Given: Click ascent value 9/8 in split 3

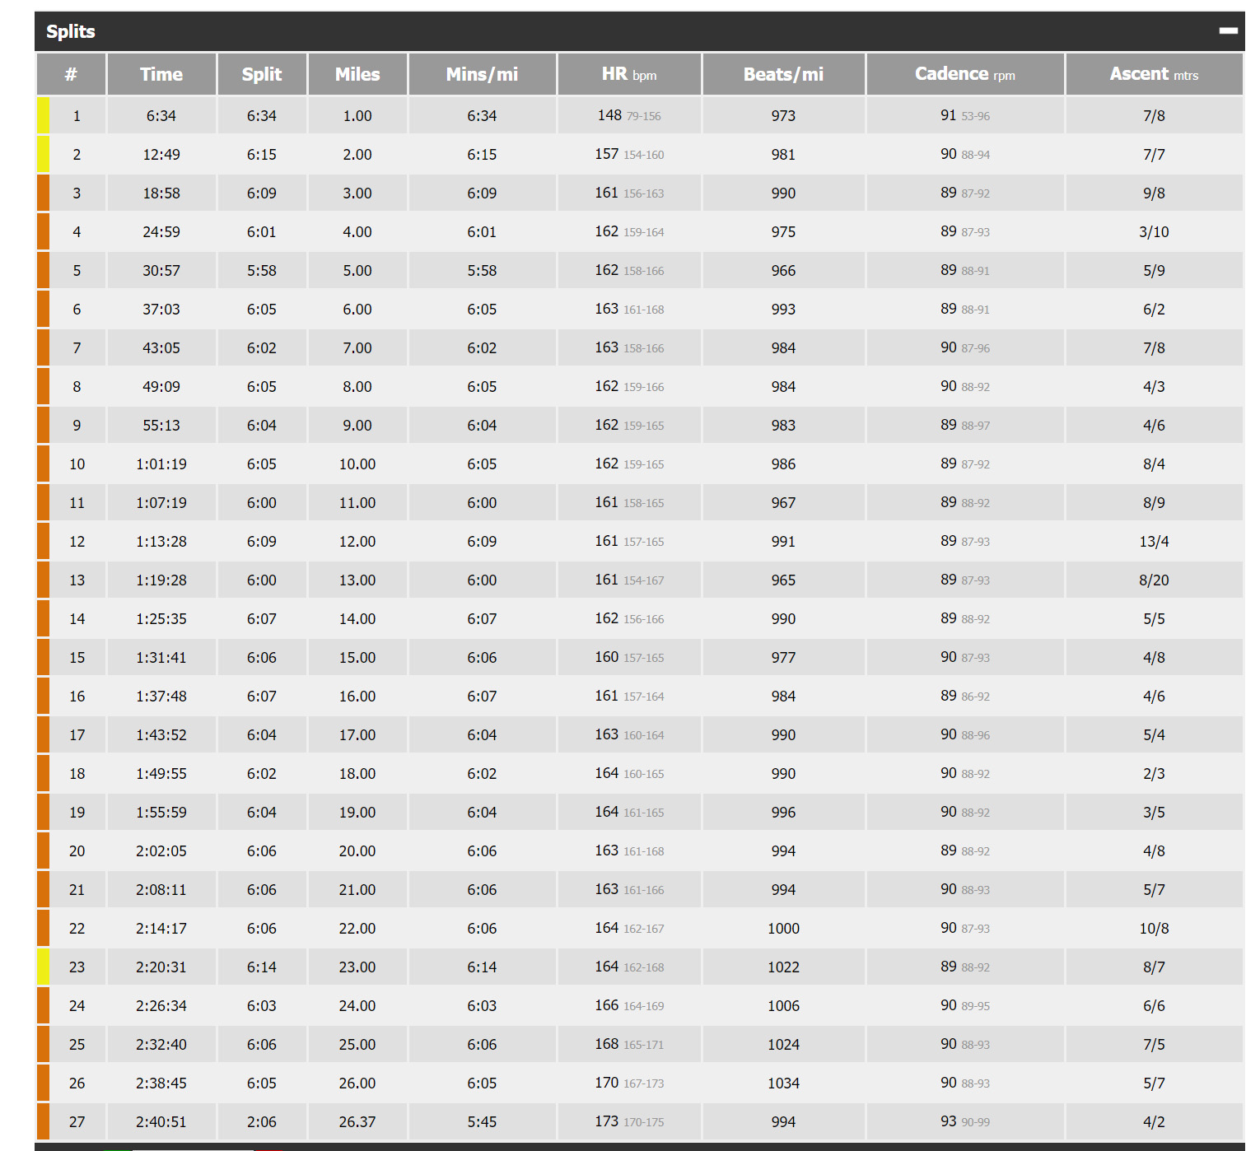Looking at the screenshot, I should coord(1154,193).
